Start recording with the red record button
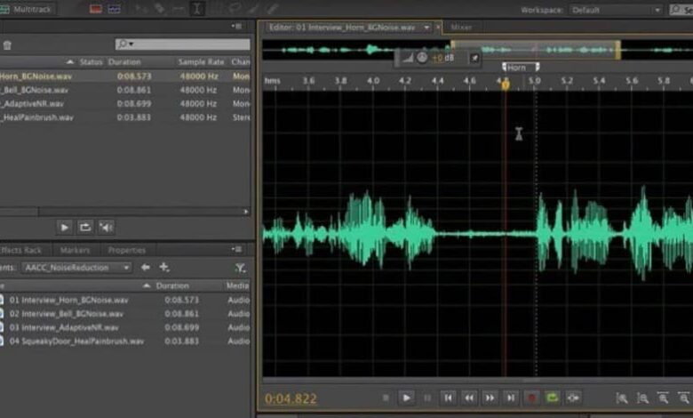Screen dimensions: 693x418 (x=531, y=398)
